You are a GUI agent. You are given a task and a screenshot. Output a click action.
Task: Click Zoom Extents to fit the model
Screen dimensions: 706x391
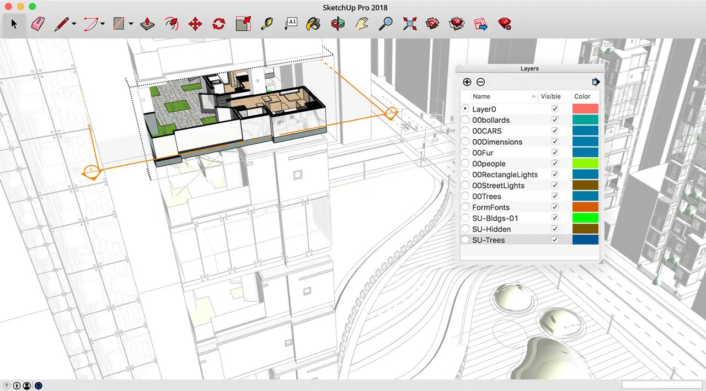[x=409, y=24]
